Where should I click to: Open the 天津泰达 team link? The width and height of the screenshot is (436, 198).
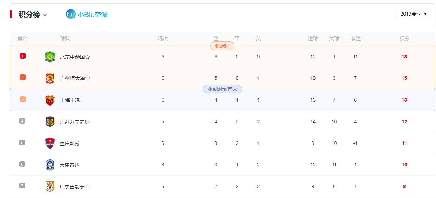pyautogui.click(x=70, y=165)
